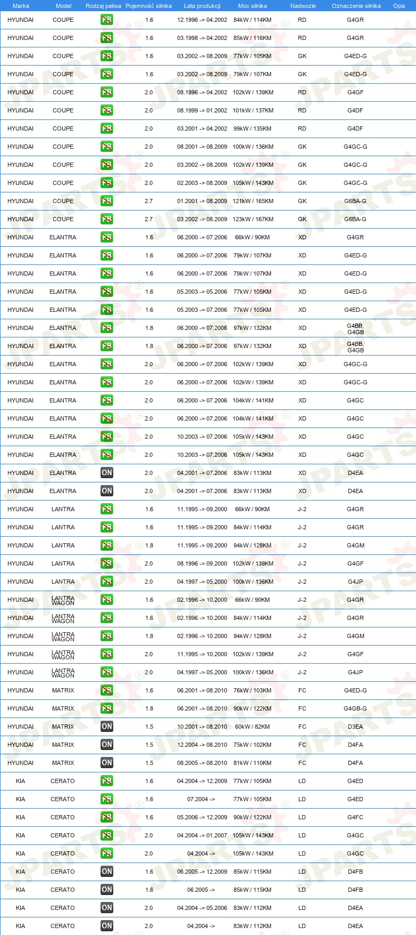Select the date cell '03.1998 -> 04.2002'
The width and height of the screenshot is (416, 935).
202,38
